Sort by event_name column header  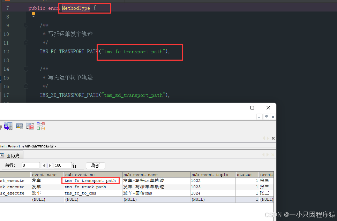(x=47, y=175)
